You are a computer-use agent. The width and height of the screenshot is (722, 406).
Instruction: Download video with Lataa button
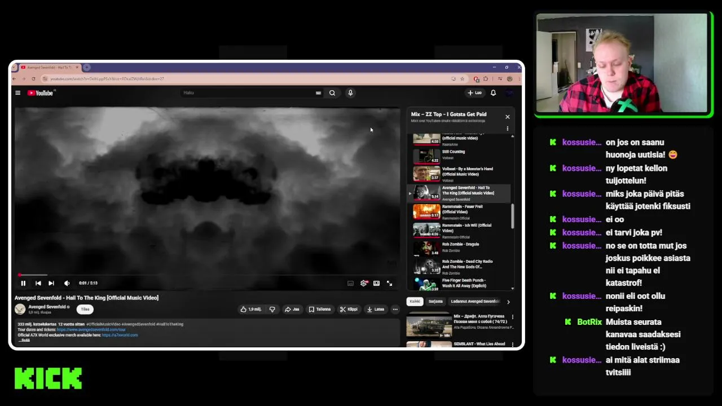pyautogui.click(x=376, y=309)
